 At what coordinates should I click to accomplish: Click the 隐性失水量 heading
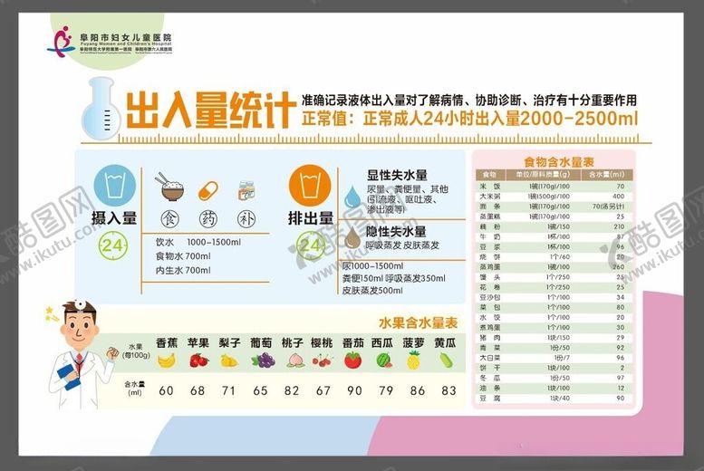pos(397,232)
